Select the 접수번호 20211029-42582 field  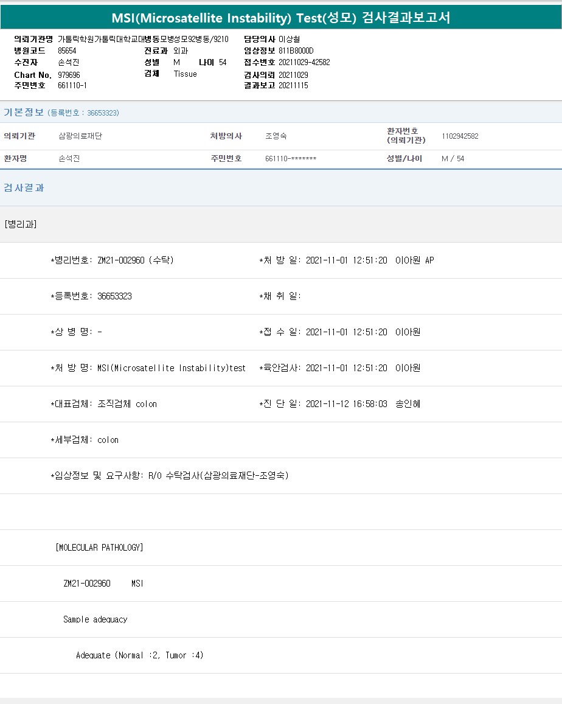[304, 62]
